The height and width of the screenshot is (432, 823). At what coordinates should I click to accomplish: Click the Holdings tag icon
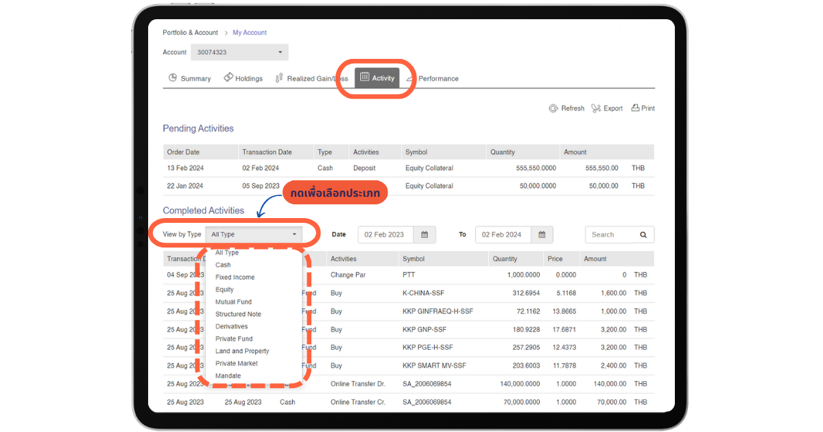click(228, 78)
